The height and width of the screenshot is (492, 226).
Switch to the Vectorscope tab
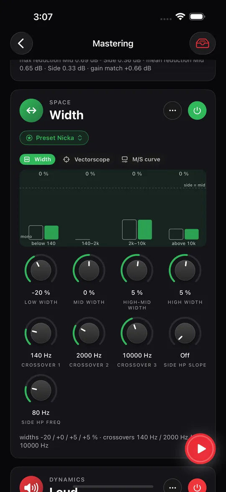coord(86,159)
